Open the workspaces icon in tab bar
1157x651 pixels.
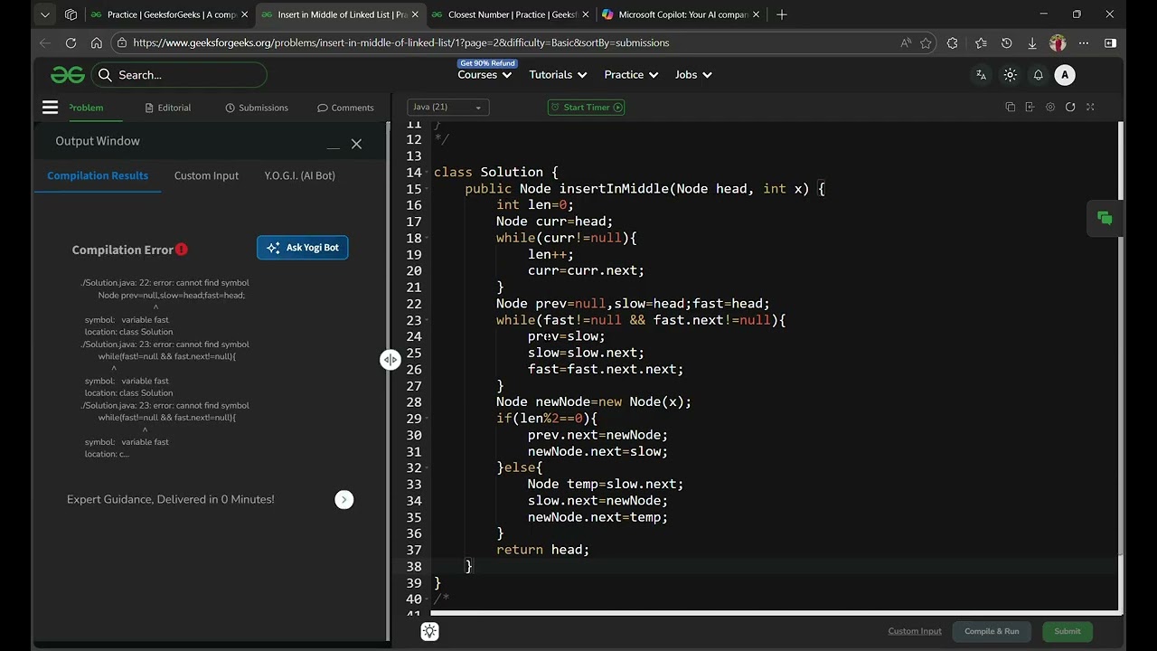[71, 14]
